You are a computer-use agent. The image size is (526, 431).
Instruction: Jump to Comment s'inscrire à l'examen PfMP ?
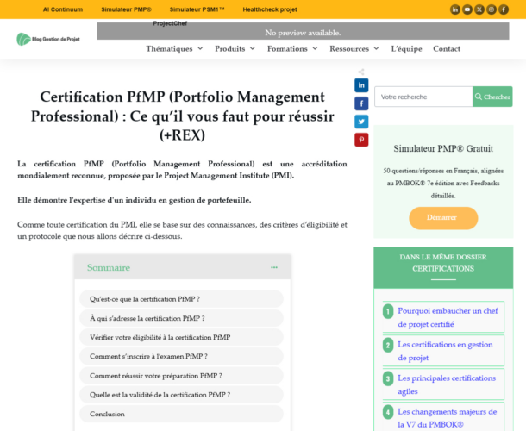coord(181,356)
